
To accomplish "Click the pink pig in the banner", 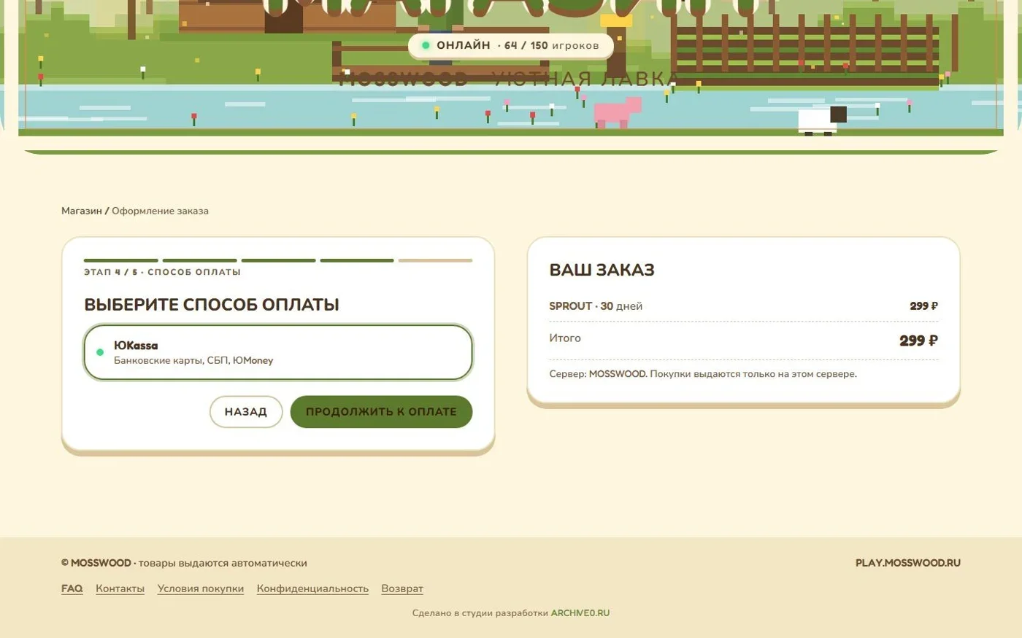I will [x=618, y=113].
